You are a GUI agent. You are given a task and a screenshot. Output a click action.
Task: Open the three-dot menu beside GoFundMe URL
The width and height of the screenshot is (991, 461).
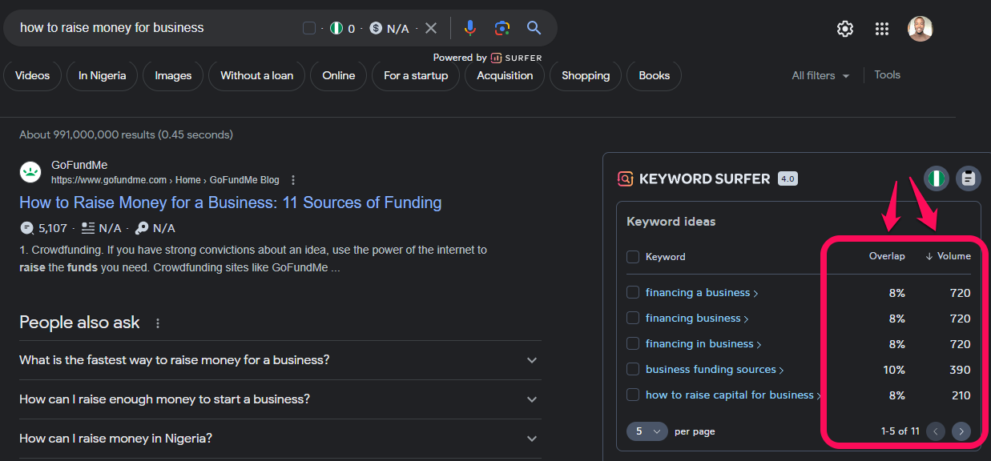pyautogui.click(x=293, y=180)
